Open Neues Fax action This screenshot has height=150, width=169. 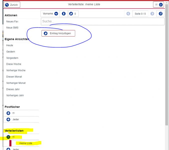(x=12, y=21)
